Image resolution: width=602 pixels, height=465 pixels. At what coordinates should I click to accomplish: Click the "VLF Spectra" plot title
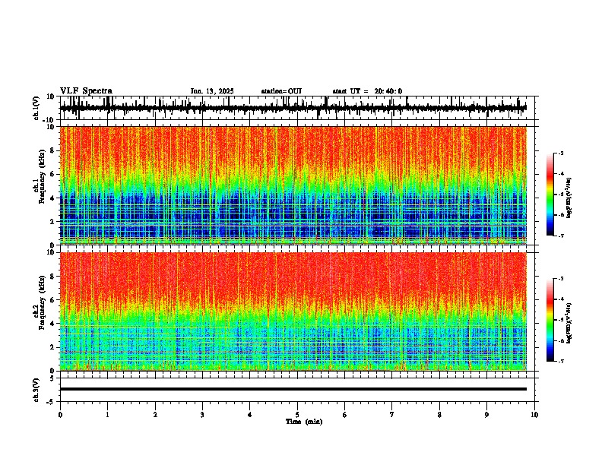86,91
